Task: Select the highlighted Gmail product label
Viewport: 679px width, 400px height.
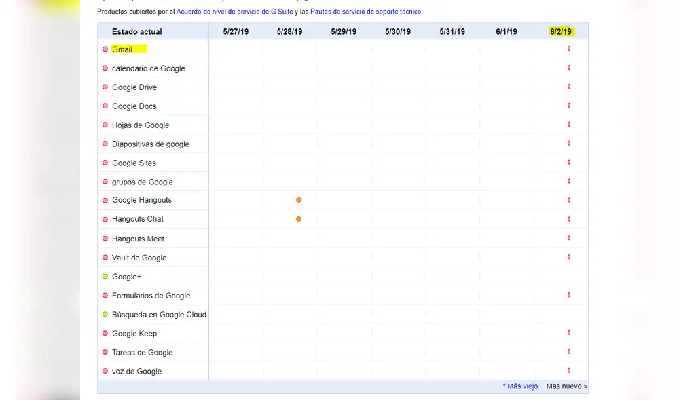Action: point(123,49)
